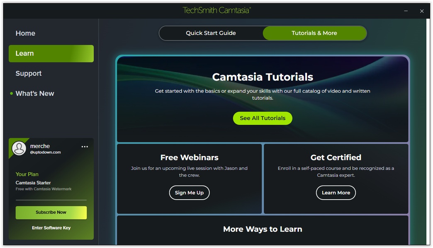This screenshot has height=248, width=433.
Task: Click Free with Camtasia Watermark text
Action: coord(44,189)
